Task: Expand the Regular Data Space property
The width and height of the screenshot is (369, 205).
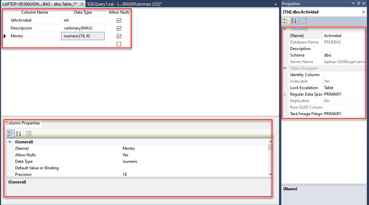Action: [x=285, y=94]
